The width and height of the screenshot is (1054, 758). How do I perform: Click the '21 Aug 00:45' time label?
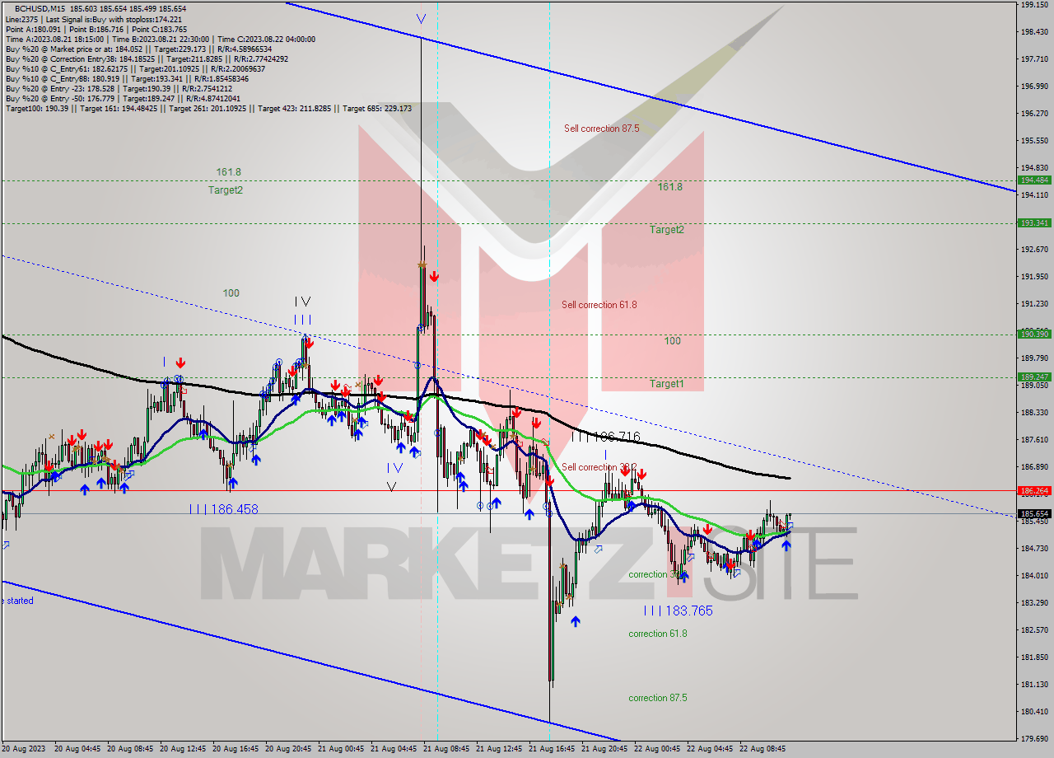[341, 749]
